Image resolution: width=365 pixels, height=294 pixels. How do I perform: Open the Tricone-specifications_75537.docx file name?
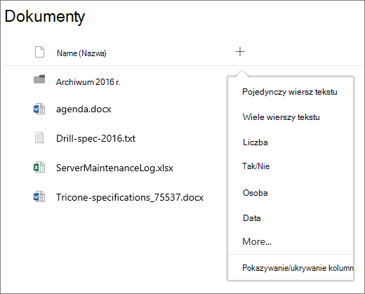coord(130,197)
